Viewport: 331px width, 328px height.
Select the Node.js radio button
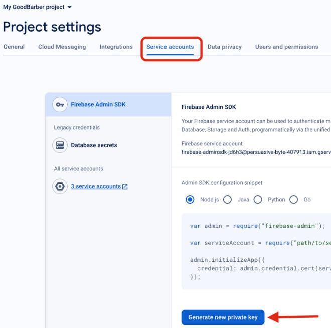pos(190,200)
